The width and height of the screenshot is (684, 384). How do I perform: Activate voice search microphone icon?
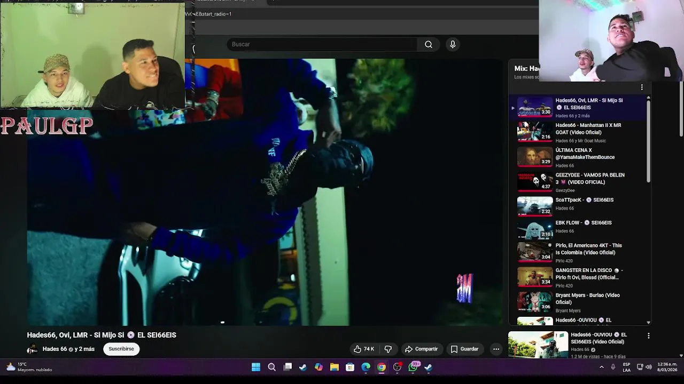point(453,44)
